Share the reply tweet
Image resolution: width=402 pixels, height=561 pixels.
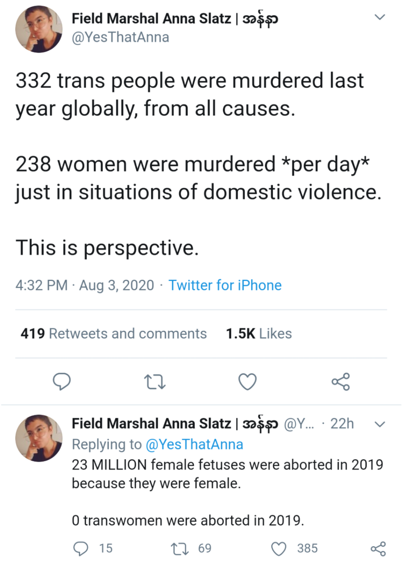pos(378,548)
